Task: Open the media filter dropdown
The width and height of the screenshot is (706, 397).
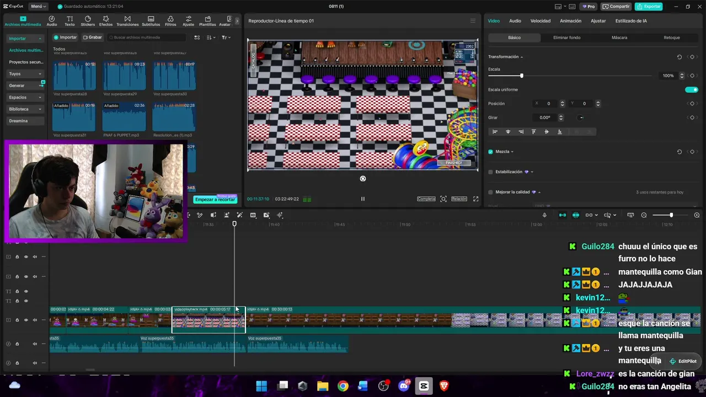Action: coord(226,37)
